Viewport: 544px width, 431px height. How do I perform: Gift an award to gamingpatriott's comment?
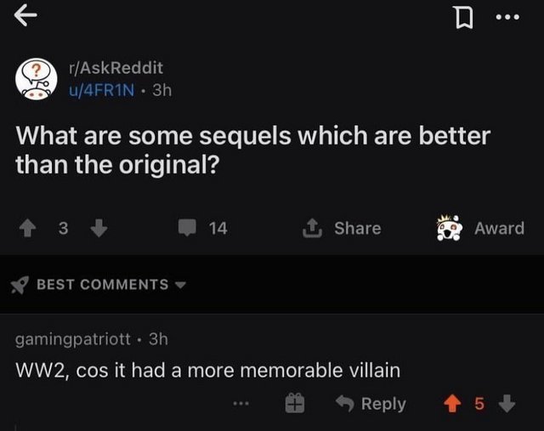point(295,404)
